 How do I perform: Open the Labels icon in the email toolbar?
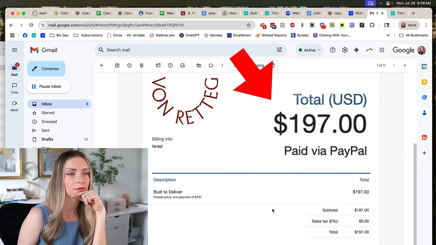pos(211,65)
